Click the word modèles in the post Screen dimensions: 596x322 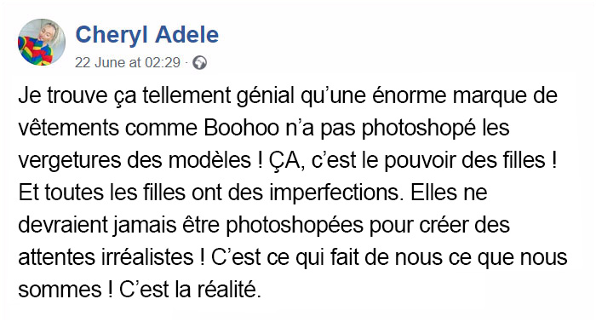pyautogui.click(x=209, y=160)
